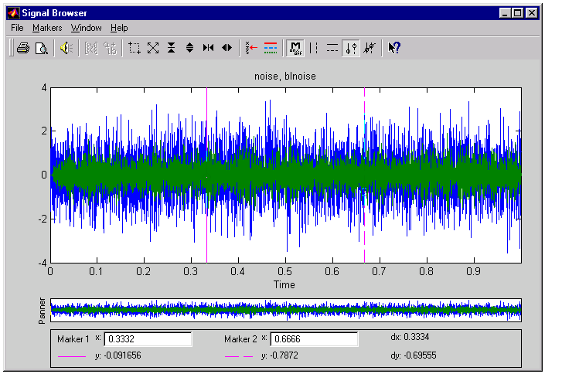Screen dimensions: 562x374
Task: Open Print Preview from the toolbar
Action: 42,48
